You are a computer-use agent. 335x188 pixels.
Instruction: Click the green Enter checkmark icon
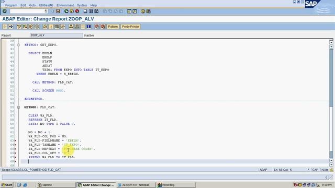coord(5,11)
